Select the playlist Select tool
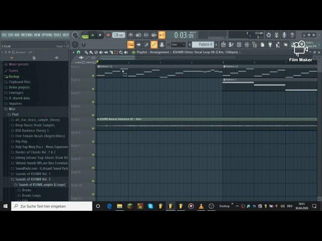322x241 pixels. [116, 52]
